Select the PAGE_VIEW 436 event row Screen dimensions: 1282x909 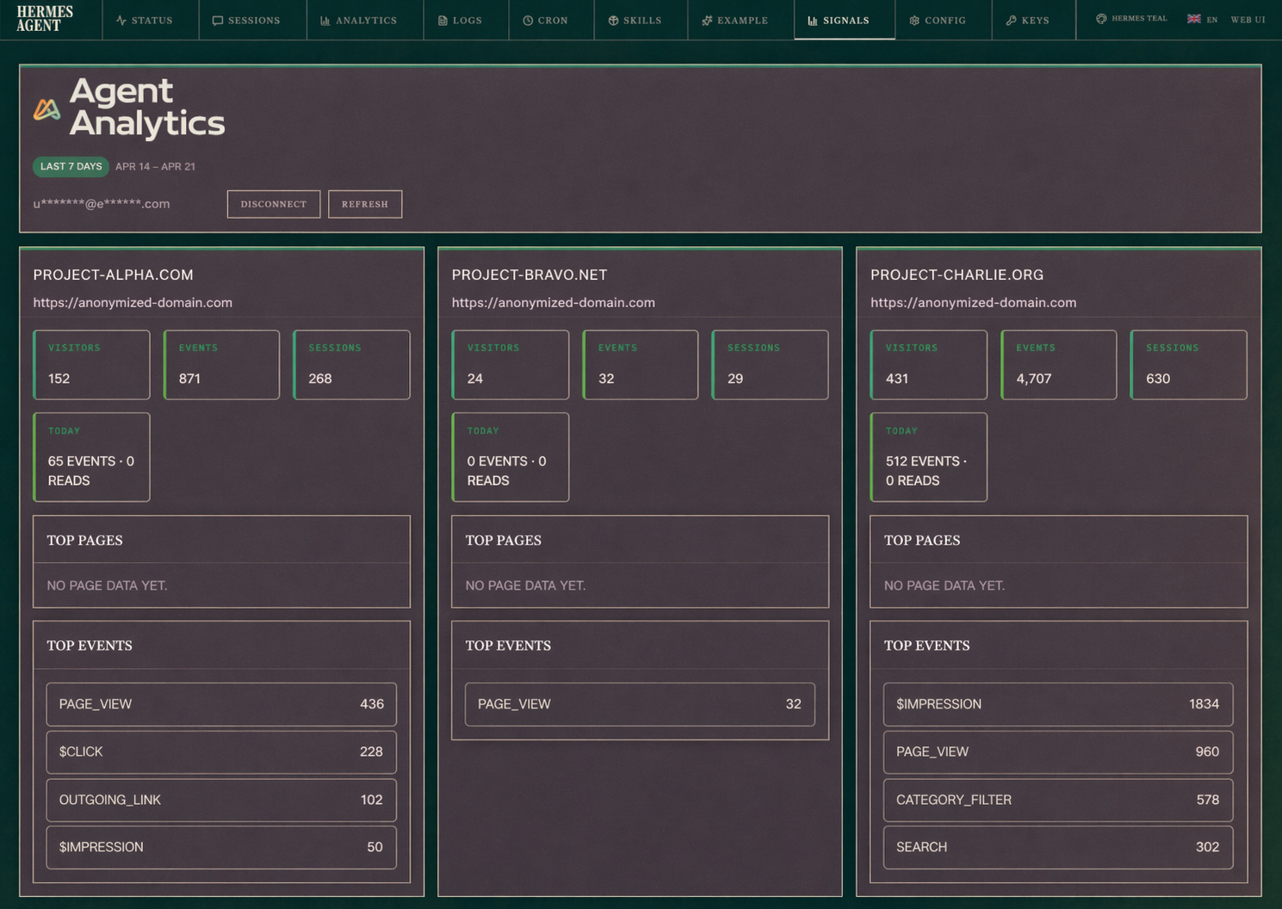point(221,704)
